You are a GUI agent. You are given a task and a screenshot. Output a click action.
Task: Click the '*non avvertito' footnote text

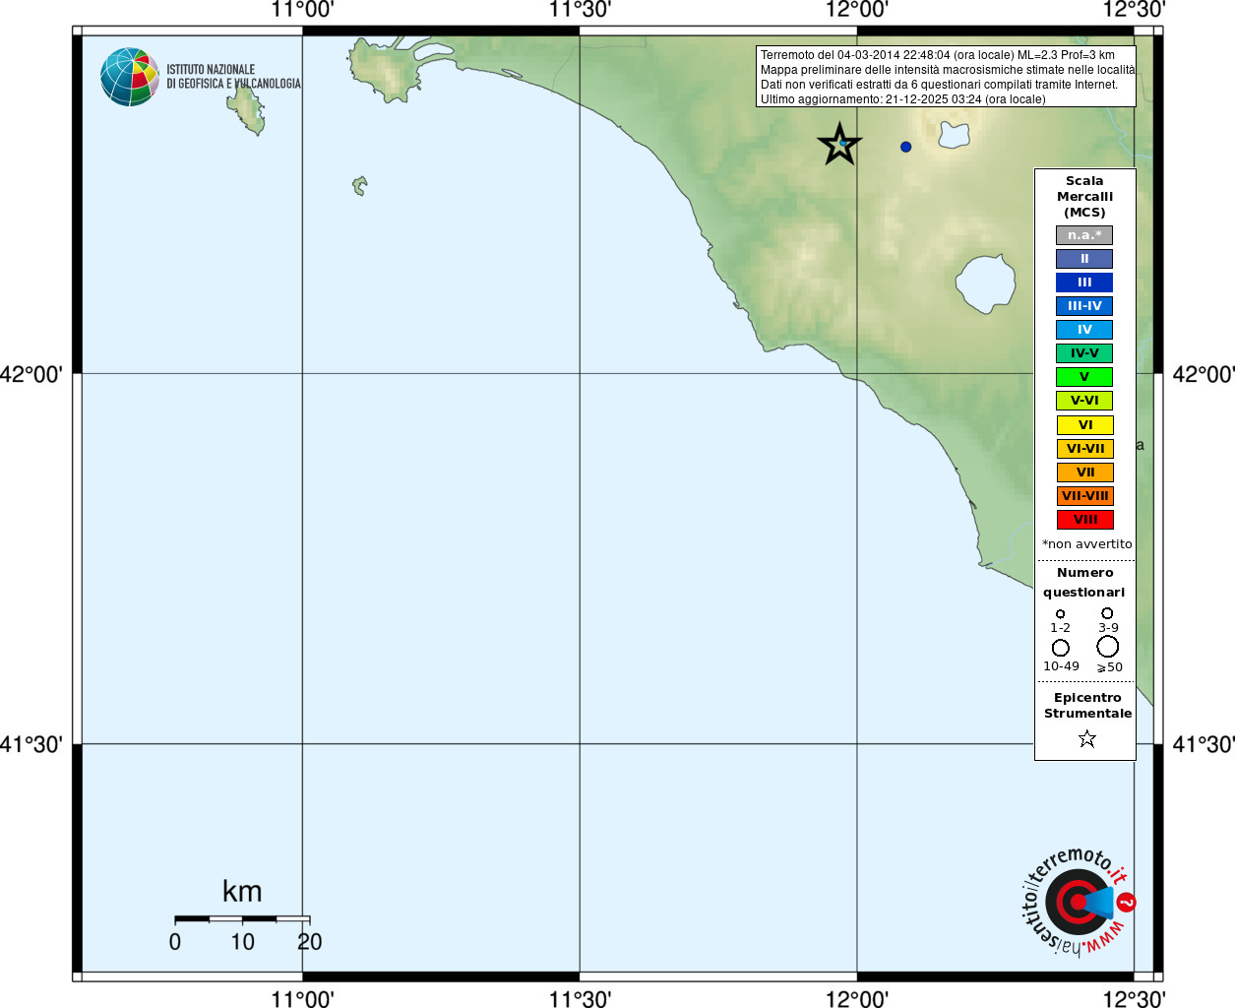tap(1086, 544)
